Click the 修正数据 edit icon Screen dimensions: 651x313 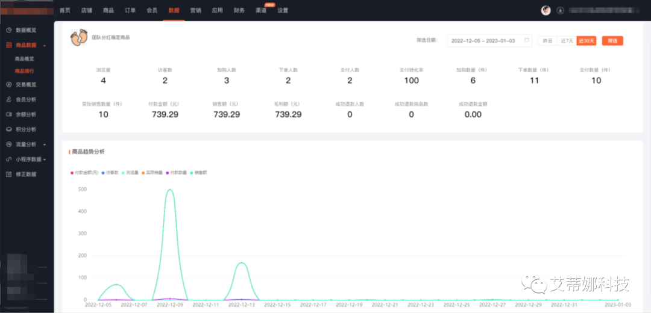tap(8, 174)
